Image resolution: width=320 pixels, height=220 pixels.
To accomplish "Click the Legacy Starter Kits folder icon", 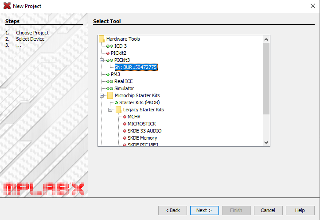I will point(118,110).
